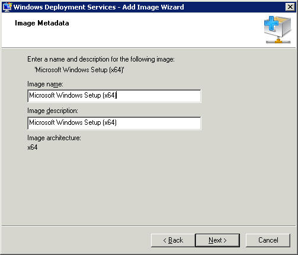Screen dimensions: 298x255
Task: Click the 'x64' architecture value
Action: point(33,147)
